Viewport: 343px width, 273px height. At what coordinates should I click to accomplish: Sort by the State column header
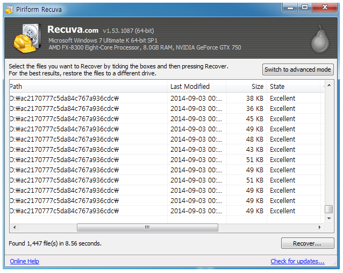pyautogui.click(x=294, y=86)
